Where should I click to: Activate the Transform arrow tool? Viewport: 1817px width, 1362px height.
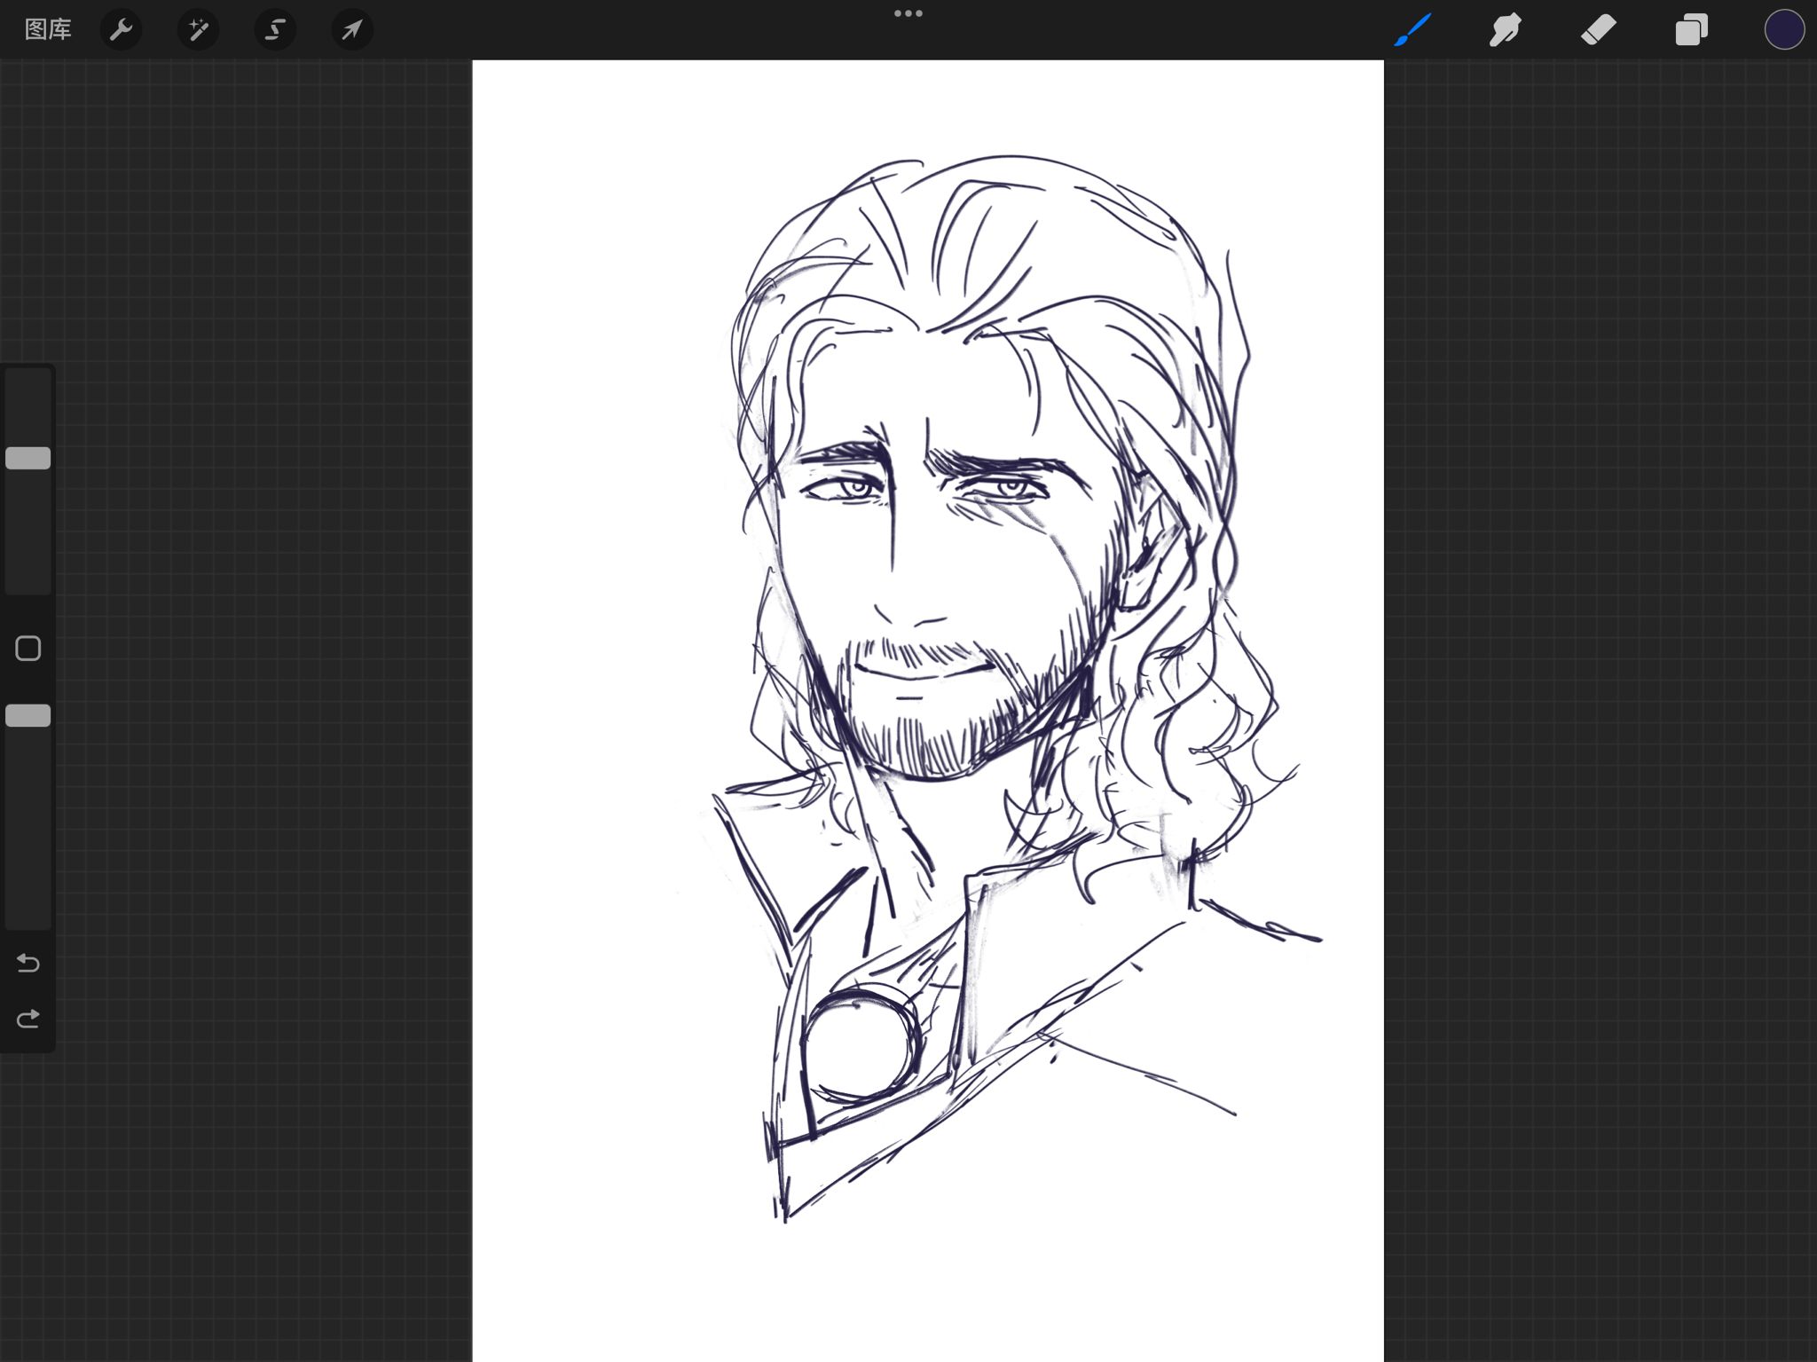pyautogui.click(x=352, y=29)
